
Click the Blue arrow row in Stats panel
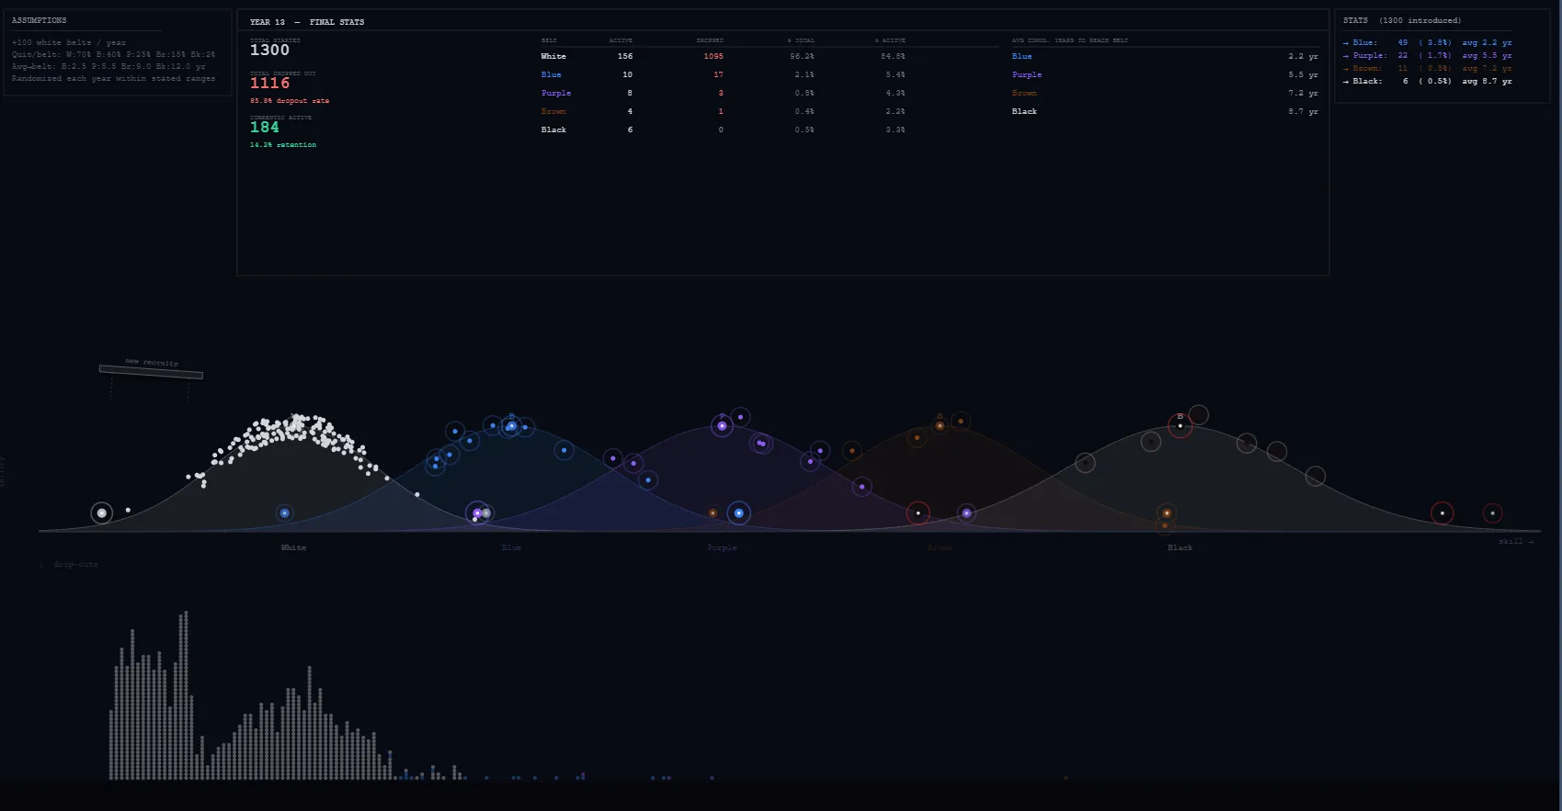pyautogui.click(x=1426, y=43)
